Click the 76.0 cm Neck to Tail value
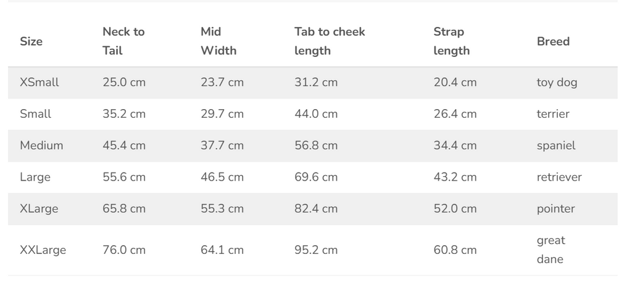632x286 pixels. pos(123,250)
